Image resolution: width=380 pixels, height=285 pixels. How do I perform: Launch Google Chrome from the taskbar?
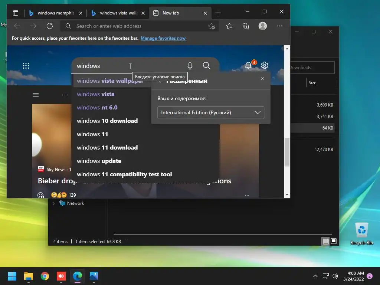[x=45, y=276]
